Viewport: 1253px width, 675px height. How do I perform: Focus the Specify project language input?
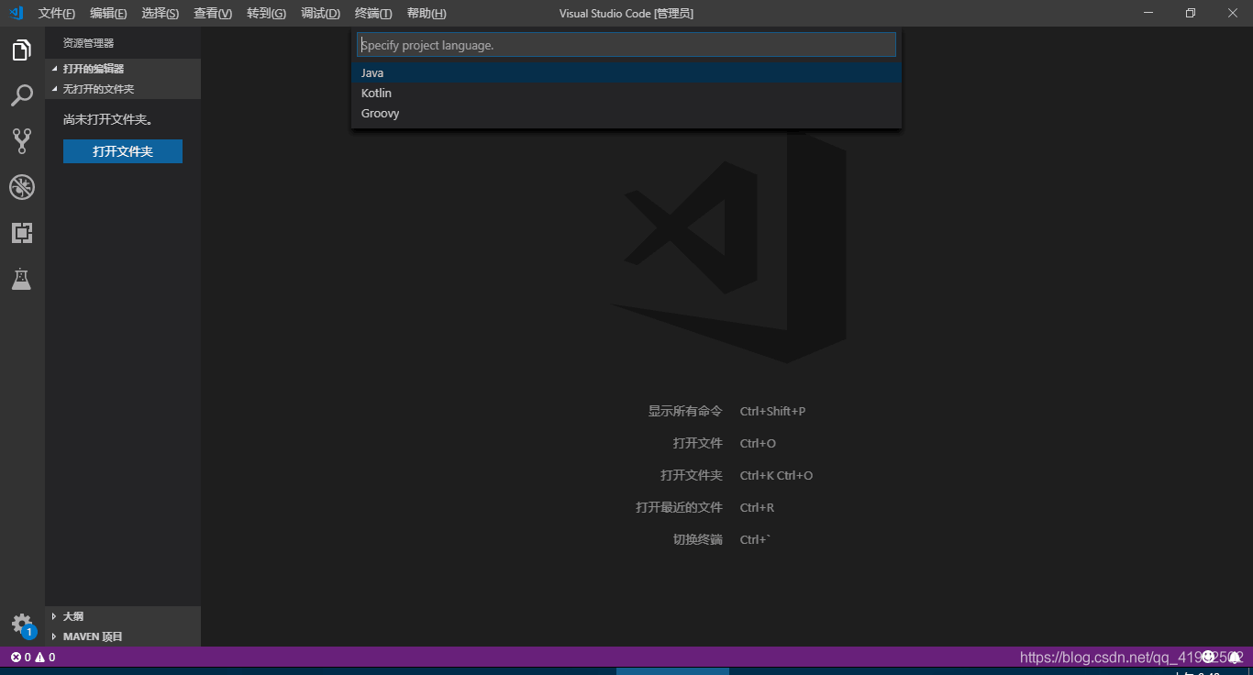coord(626,45)
